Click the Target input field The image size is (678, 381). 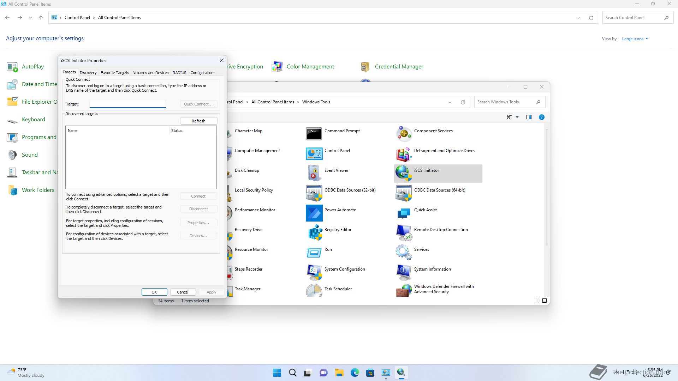127,104
